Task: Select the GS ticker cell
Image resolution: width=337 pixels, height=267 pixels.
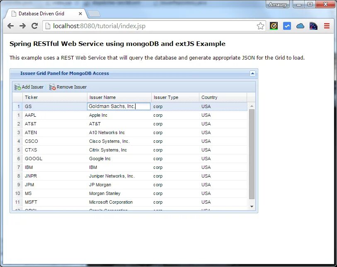Action: click(x=55, y=106)
